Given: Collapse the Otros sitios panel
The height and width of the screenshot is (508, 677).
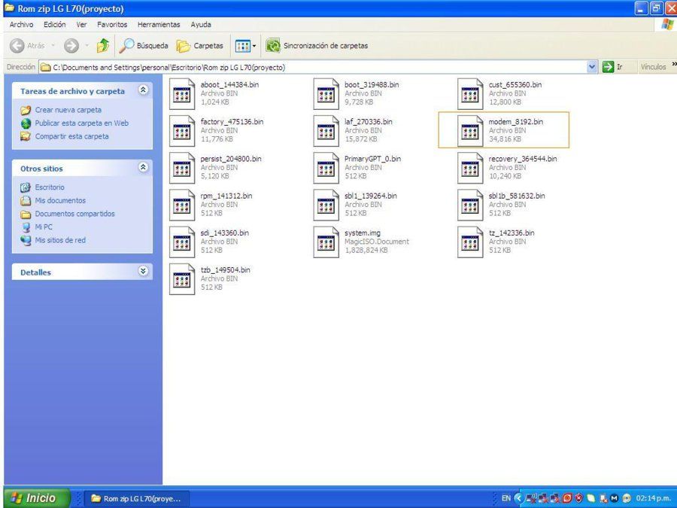Looking at the screenshot, I should tap(143, 167).
